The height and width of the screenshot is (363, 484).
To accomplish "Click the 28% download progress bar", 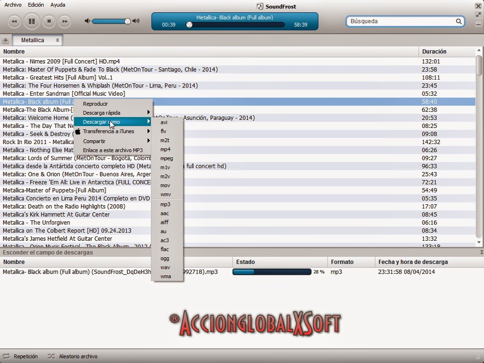I will (271, 272).
